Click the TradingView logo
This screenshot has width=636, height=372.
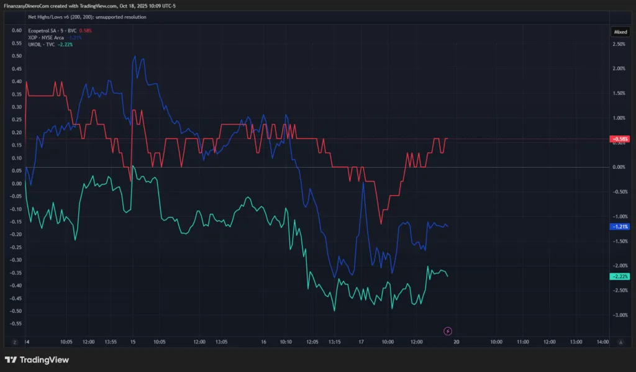[37, 360]
